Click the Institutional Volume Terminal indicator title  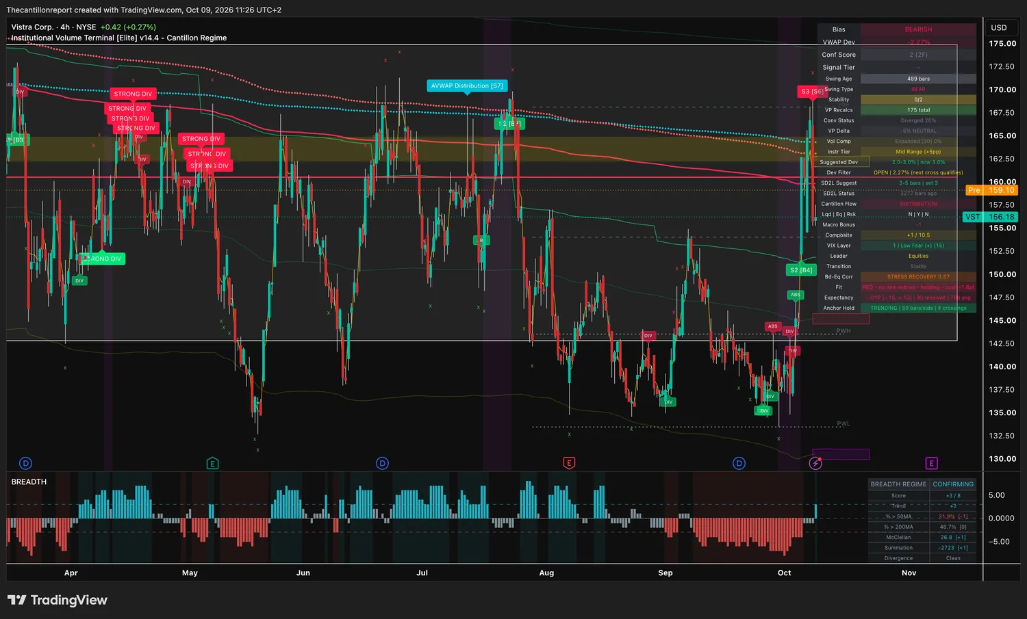pos(118,38)
